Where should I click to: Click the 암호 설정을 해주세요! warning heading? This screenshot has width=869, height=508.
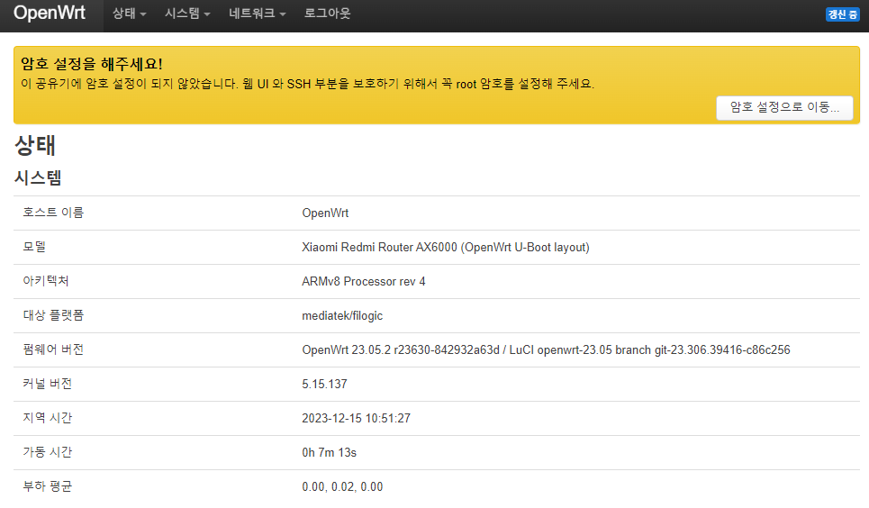tap(92, 64)
